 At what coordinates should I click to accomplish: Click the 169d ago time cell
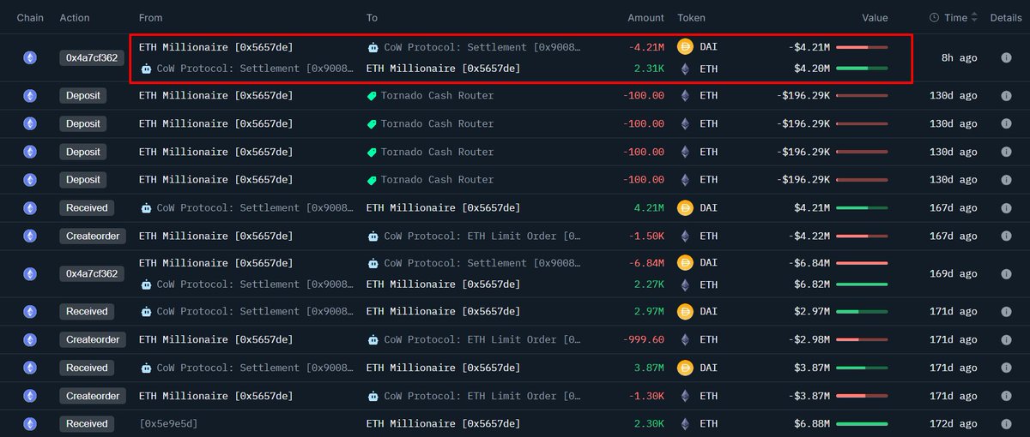954,274
